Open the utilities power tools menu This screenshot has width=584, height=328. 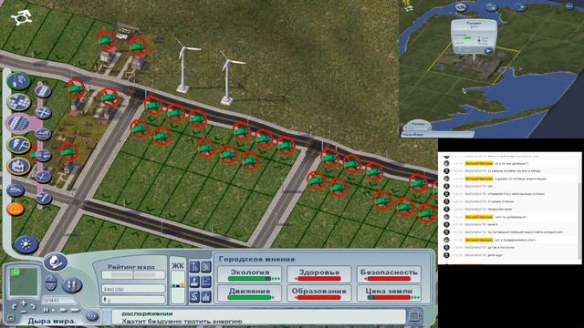click(18, 144)
